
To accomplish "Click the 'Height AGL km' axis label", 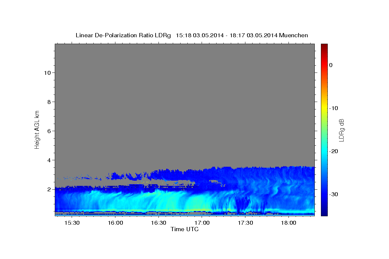I will 37,129.
